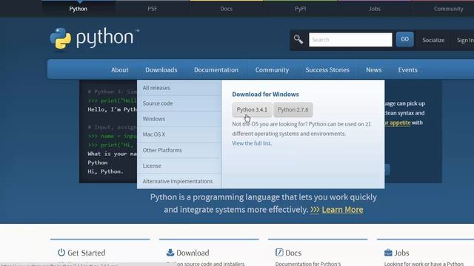This screenshot has width=474, height=266.
Task: Select Mac OS X in the Downloads menu
Action: pos(179,134)
